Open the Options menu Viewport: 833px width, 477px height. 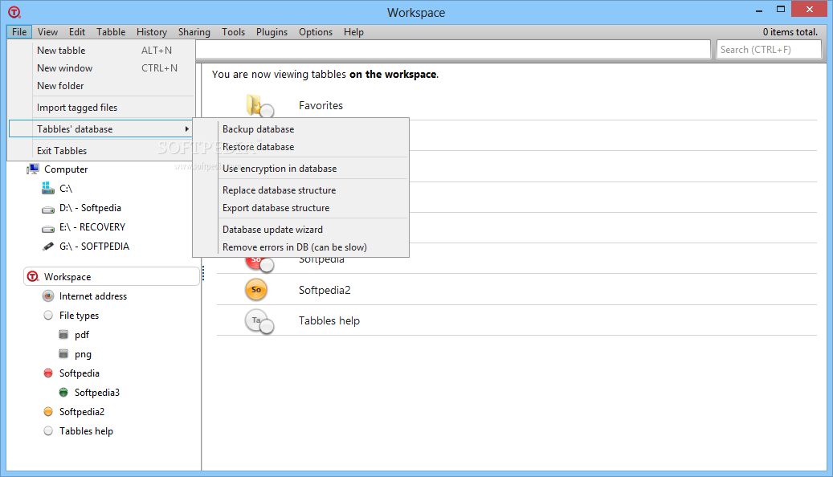316,32
